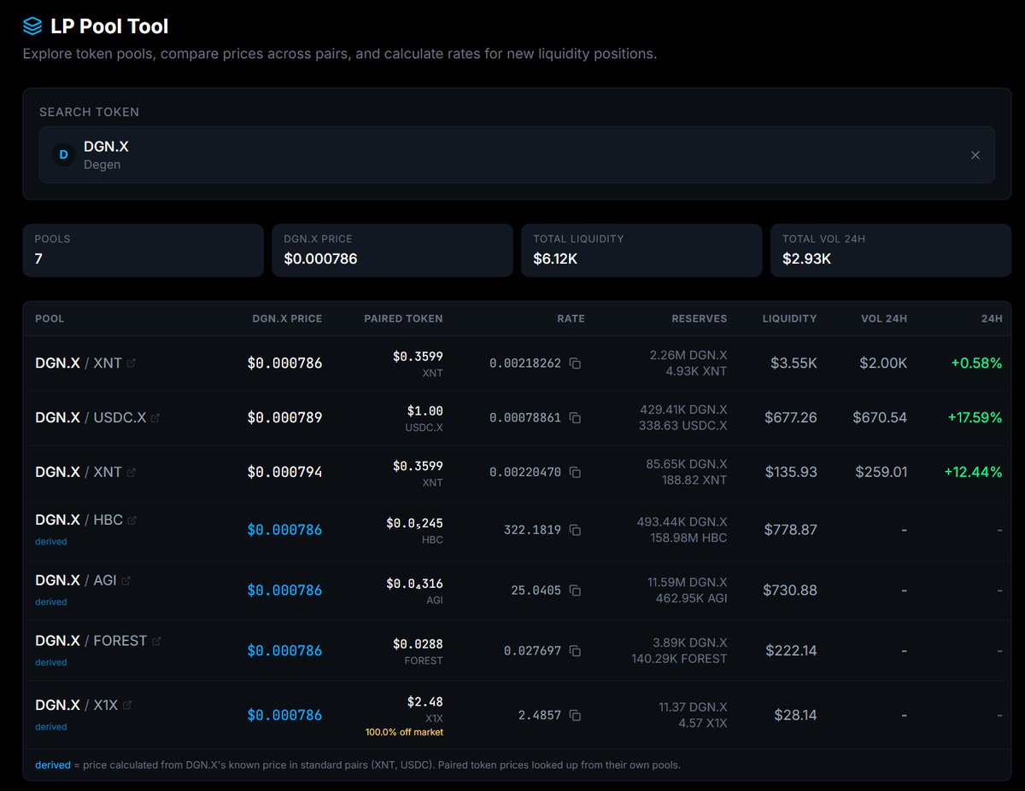Click the PAIRED TOKEN column header

pyautogui.click(x=403, y=318)
